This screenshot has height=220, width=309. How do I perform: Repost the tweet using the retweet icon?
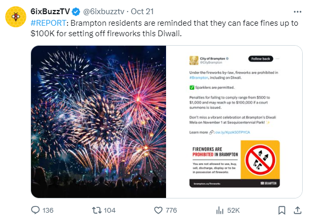(97, 210)
